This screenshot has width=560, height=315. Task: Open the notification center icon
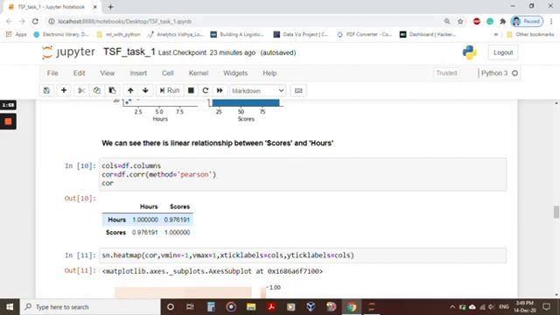tap(546, 307)
